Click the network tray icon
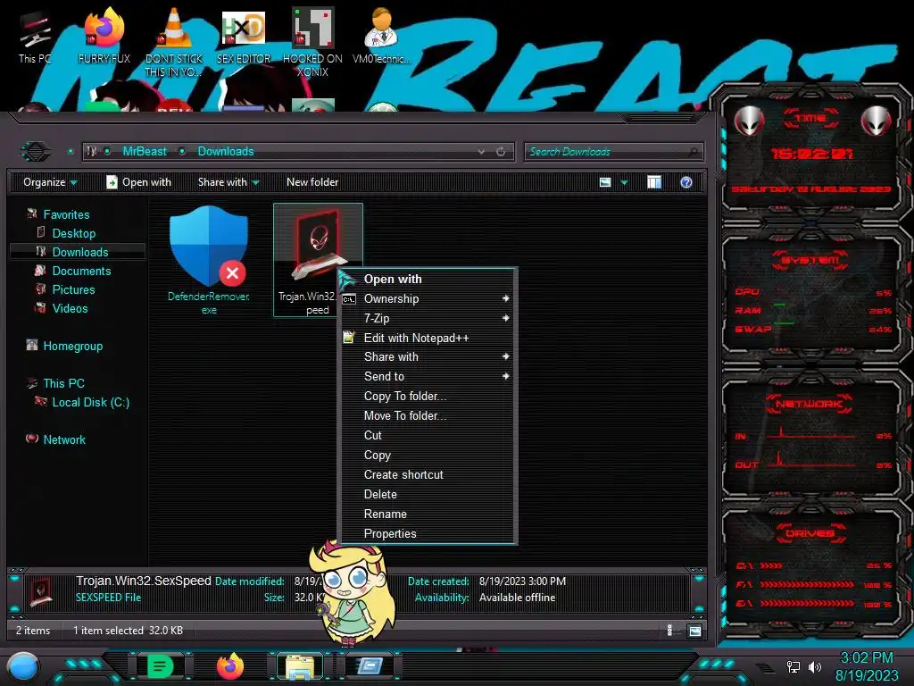Image resolution: width=914 pixels, height=686 pixels. click(793, 666)
